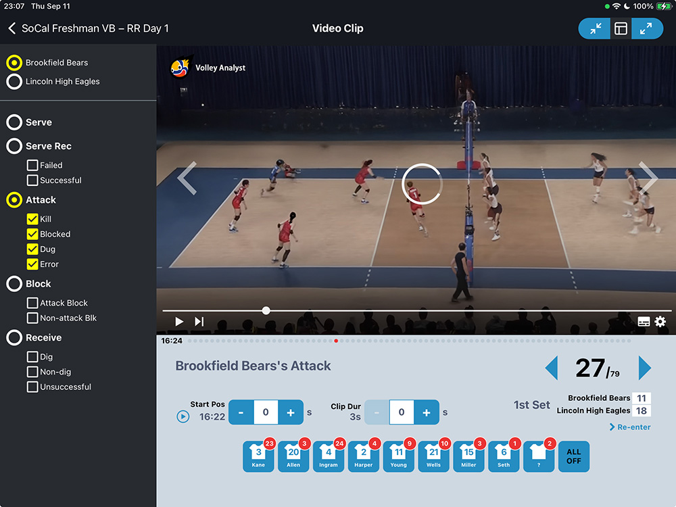Select the Serve category radio button

(x=14, y=122)
